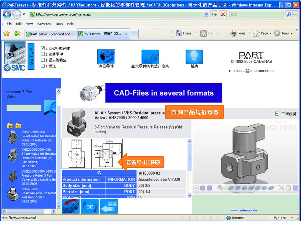Click the 浏览零件 browse parts icon
Screen dimensions: 301x226
click(x=106, y=57)
